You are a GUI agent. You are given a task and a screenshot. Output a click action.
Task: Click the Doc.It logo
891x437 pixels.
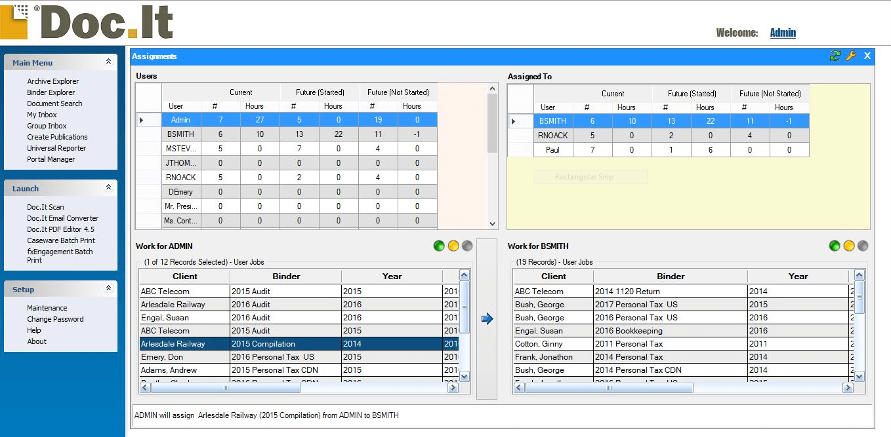pos(87,21)
